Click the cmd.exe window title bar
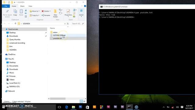This screenshot has width=195, height=110. (147, 7)
